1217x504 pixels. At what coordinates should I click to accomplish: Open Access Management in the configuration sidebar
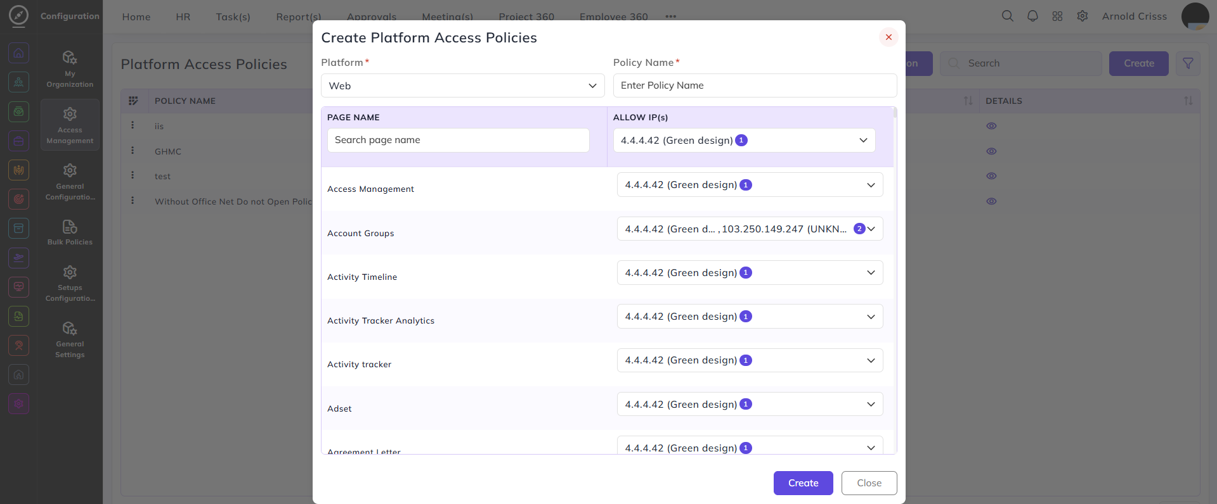tap(70, 125)
